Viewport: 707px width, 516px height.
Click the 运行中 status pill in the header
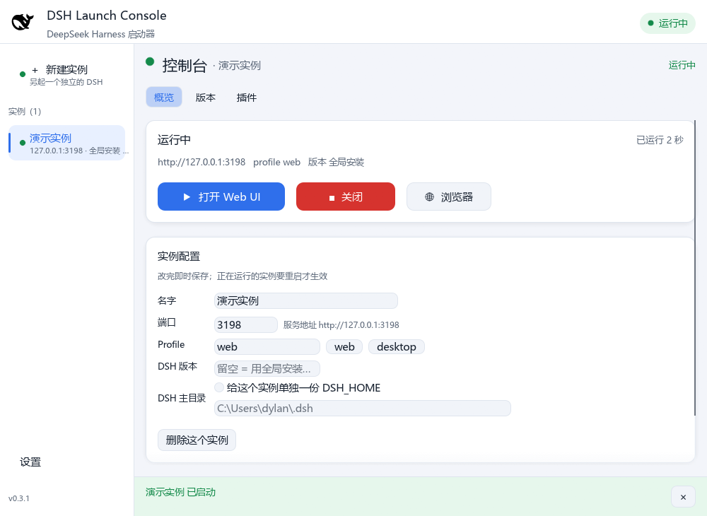pyautogui.click(x=667, y=23)
